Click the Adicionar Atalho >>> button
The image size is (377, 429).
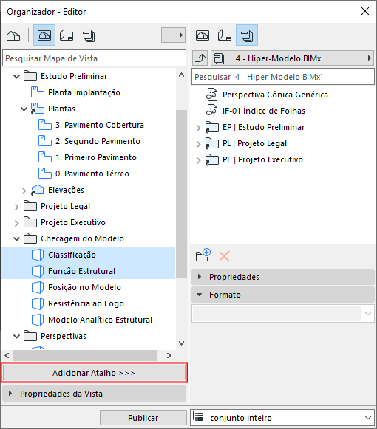click(95, 373)
